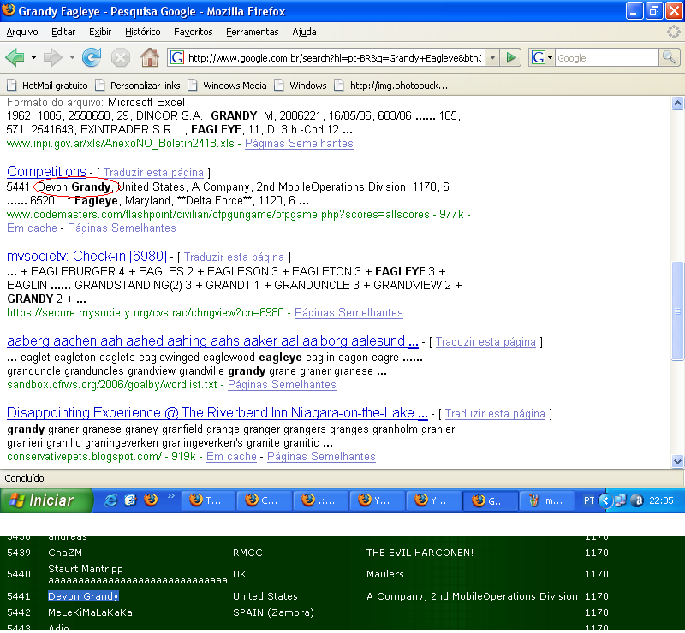Click Em cache under conservativepets result
The height and width of the screenshot is (633, 685).
[x=231, y=456]
